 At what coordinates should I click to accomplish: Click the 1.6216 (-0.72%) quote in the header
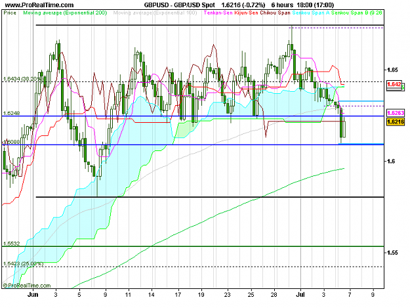coord(243,5)
